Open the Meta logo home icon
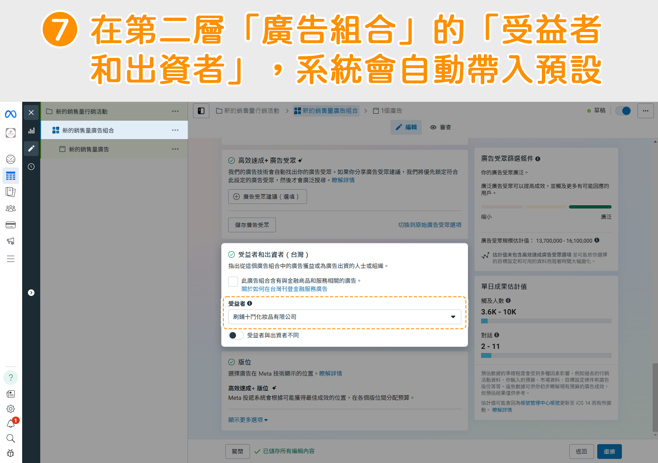658x463 pixels. point(11,114)
